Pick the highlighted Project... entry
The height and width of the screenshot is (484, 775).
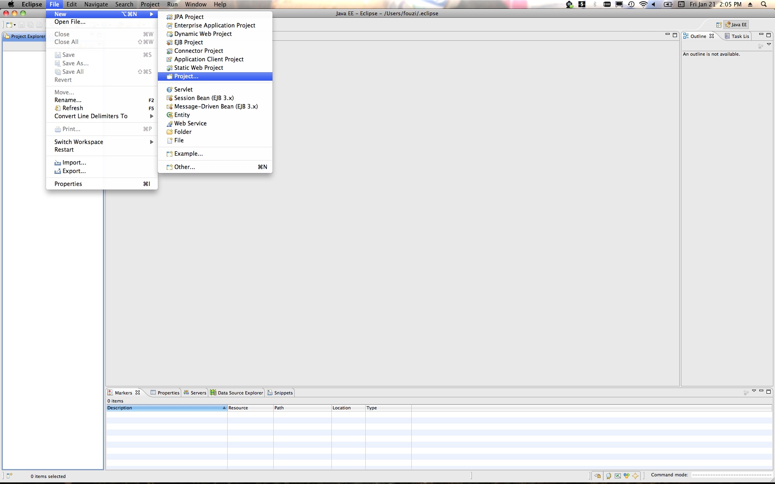point(215,76)
